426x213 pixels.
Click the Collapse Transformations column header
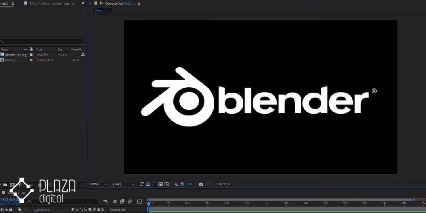(x=77, y=210)
